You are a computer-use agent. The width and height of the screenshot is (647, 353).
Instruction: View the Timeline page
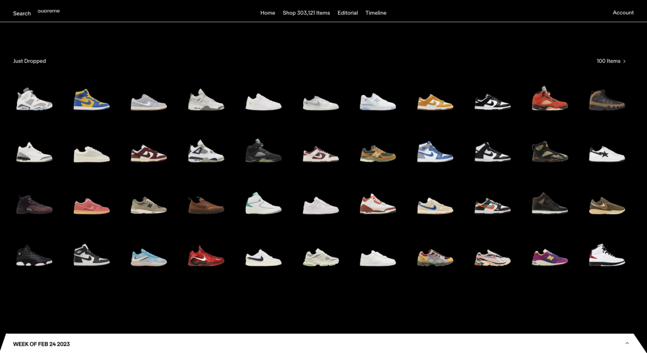click(x=376, y=13)
